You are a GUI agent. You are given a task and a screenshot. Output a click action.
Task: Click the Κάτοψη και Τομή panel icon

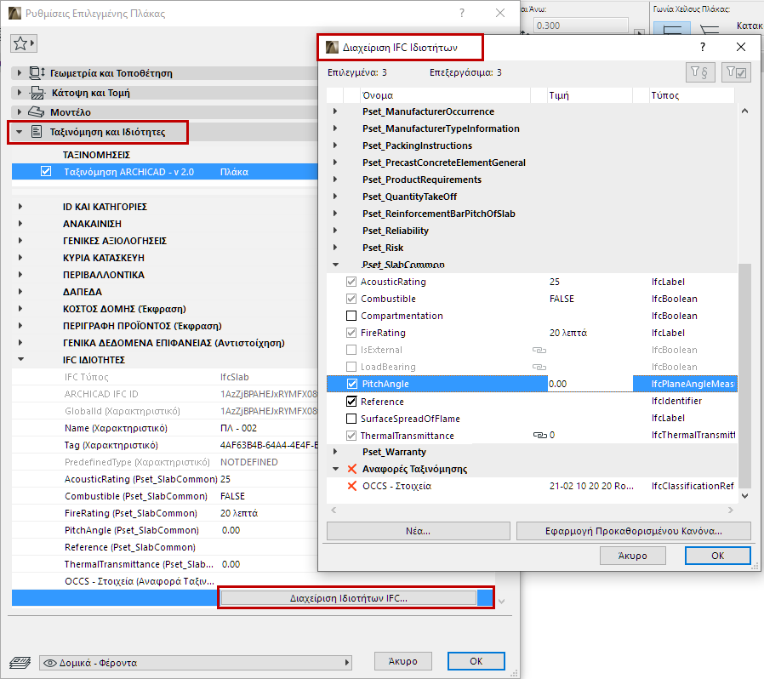click(37, 93)
